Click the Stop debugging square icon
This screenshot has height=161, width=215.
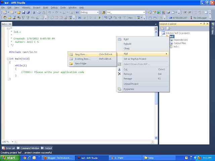coord(84,18)
